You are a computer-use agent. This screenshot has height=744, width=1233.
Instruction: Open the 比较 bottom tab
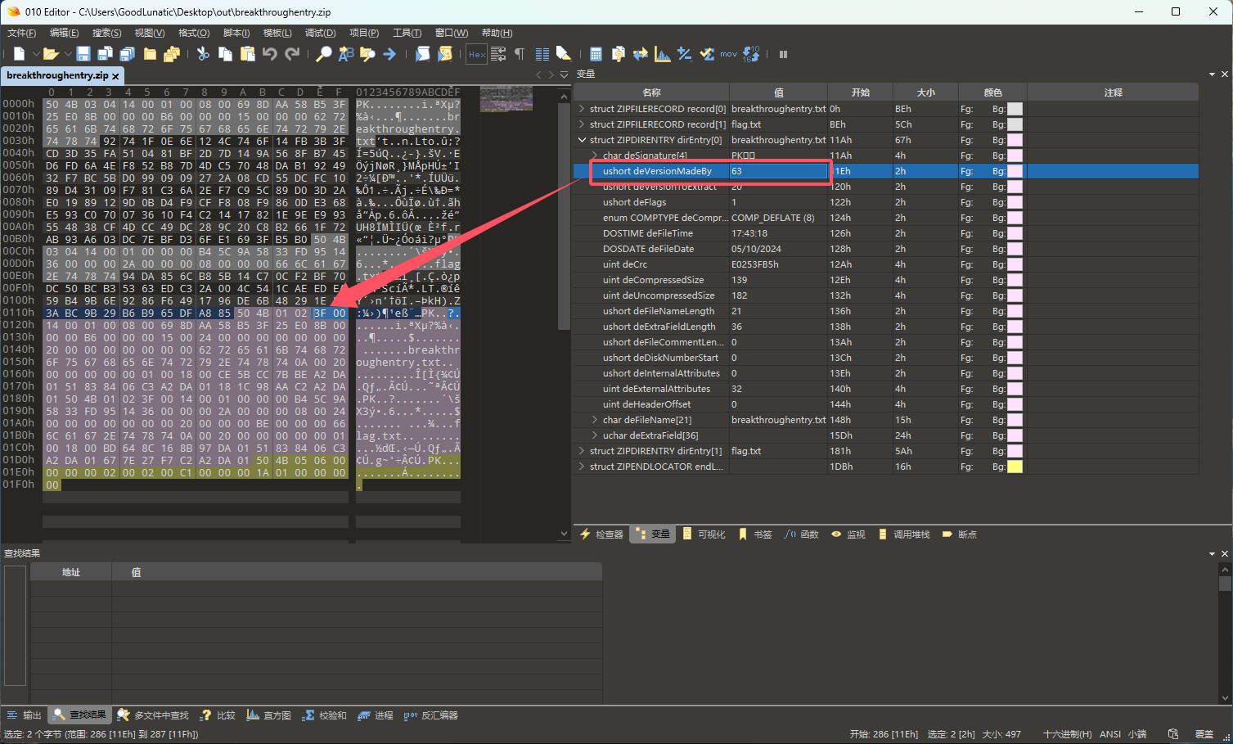tap(218, 715)
